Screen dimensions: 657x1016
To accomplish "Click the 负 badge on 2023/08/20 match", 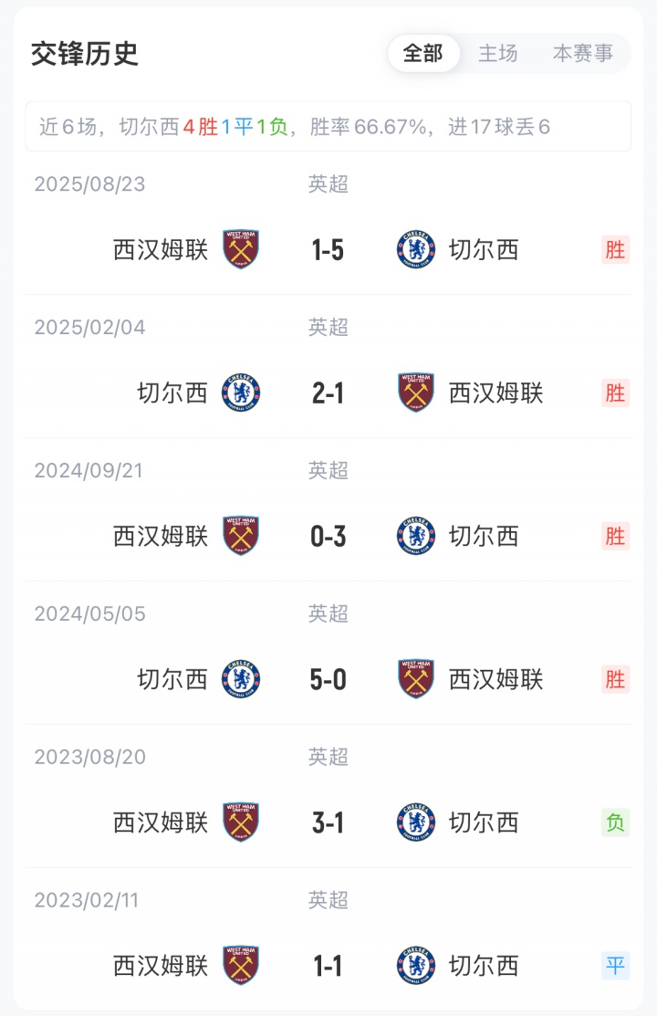I will coord(616,822).
